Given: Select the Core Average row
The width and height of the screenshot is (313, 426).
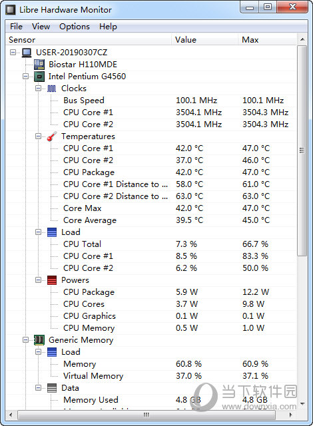Looking at the screenshot, I should pyautogui.click(x=151, y=220).
